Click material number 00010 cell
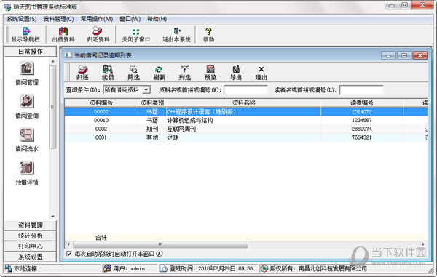 tap(101, 120)
